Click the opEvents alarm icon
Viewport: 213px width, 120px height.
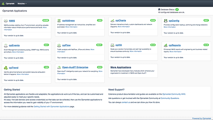(x=6, y=45)
